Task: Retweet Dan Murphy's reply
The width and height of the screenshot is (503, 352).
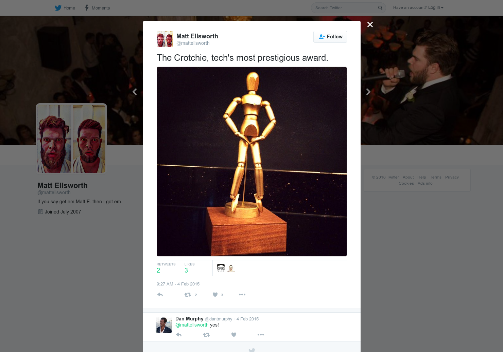Action: click(206, 335)
